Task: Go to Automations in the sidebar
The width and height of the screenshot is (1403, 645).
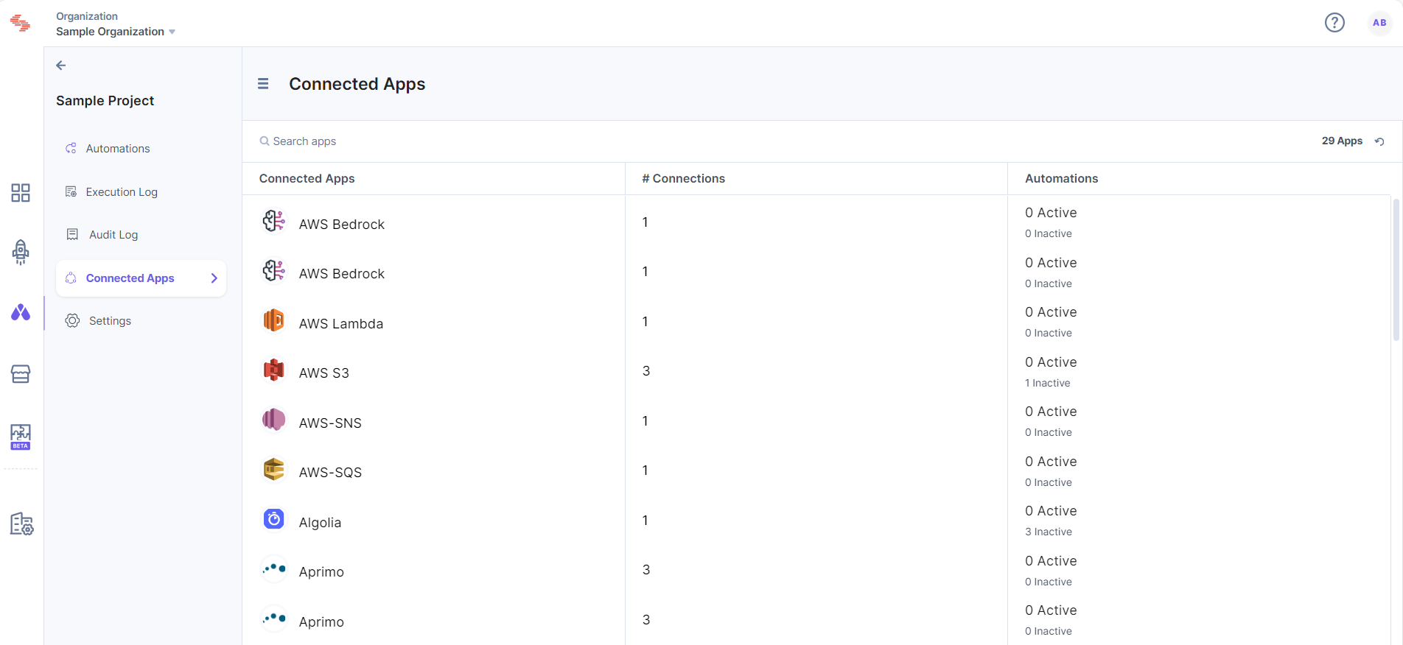Action: [118, 149]
